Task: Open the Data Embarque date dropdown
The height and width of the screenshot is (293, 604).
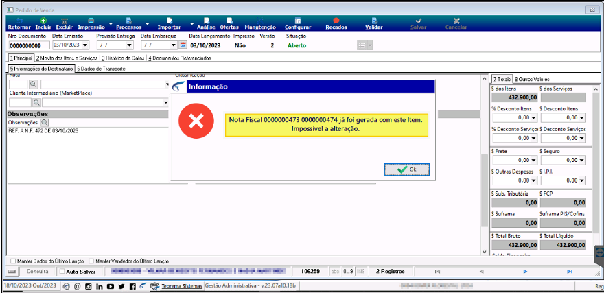Action: [x=174, y=45]
